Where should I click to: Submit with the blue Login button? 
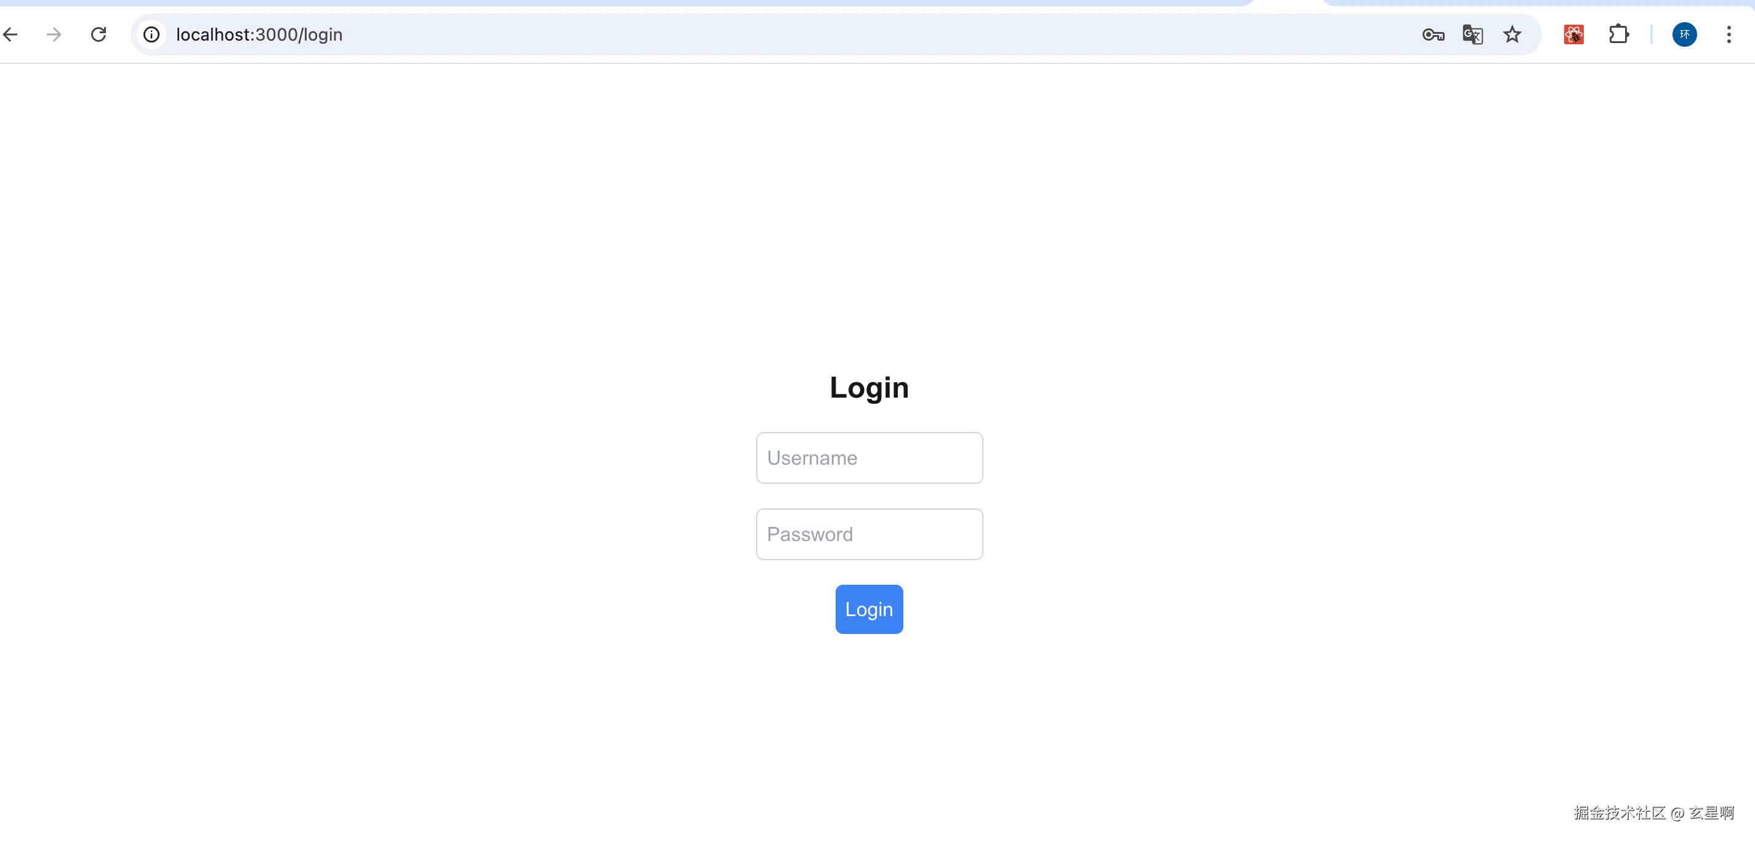coord(869,609)
